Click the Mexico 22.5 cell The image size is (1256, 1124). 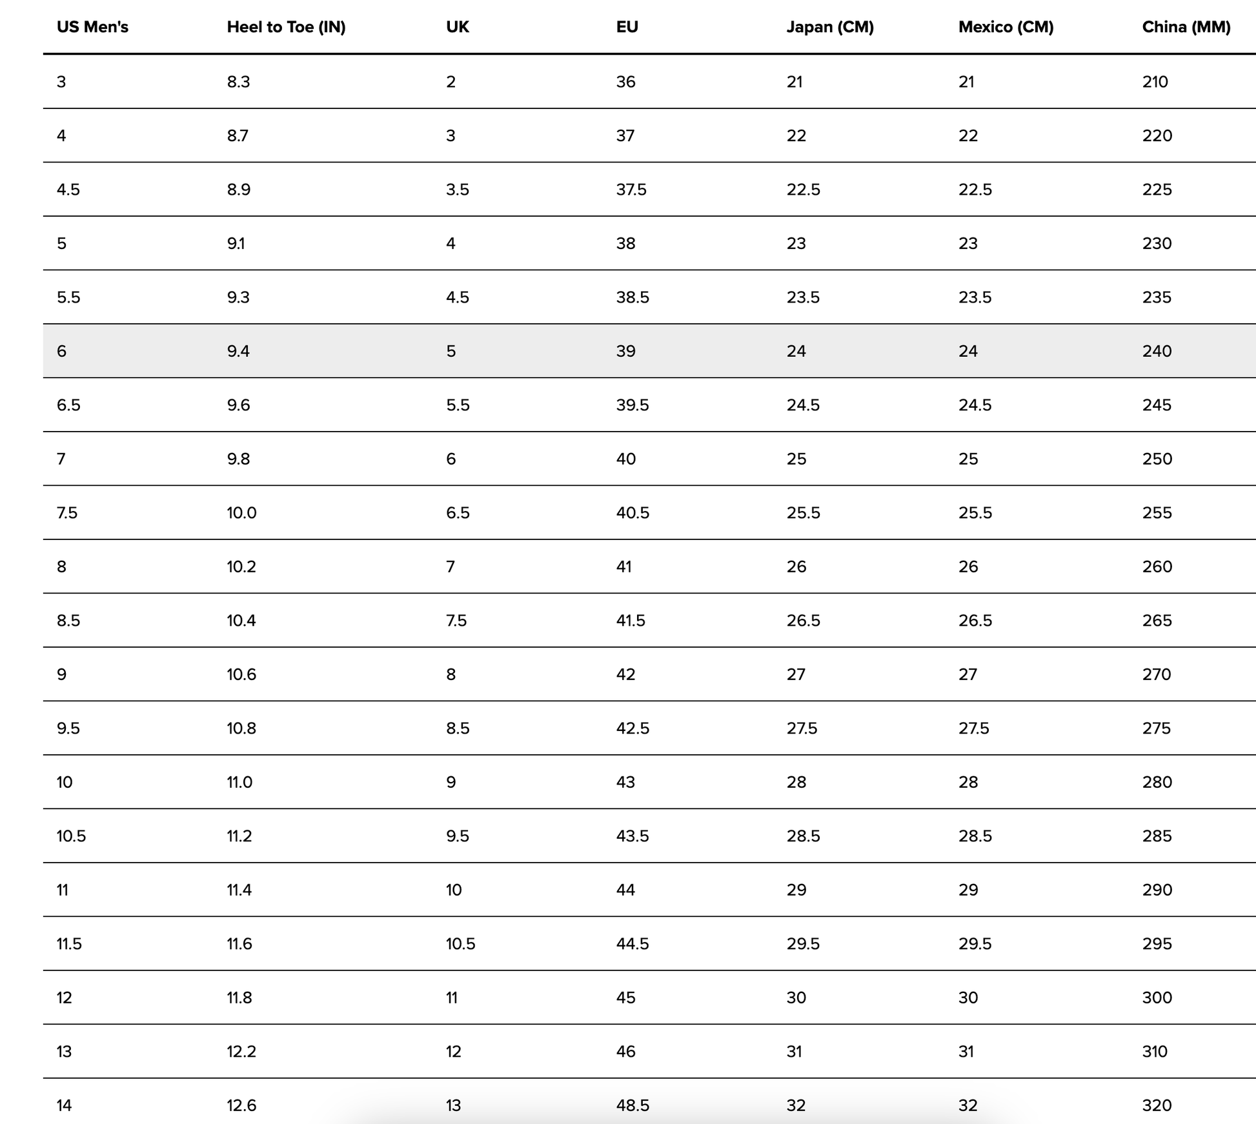[975, 190]
